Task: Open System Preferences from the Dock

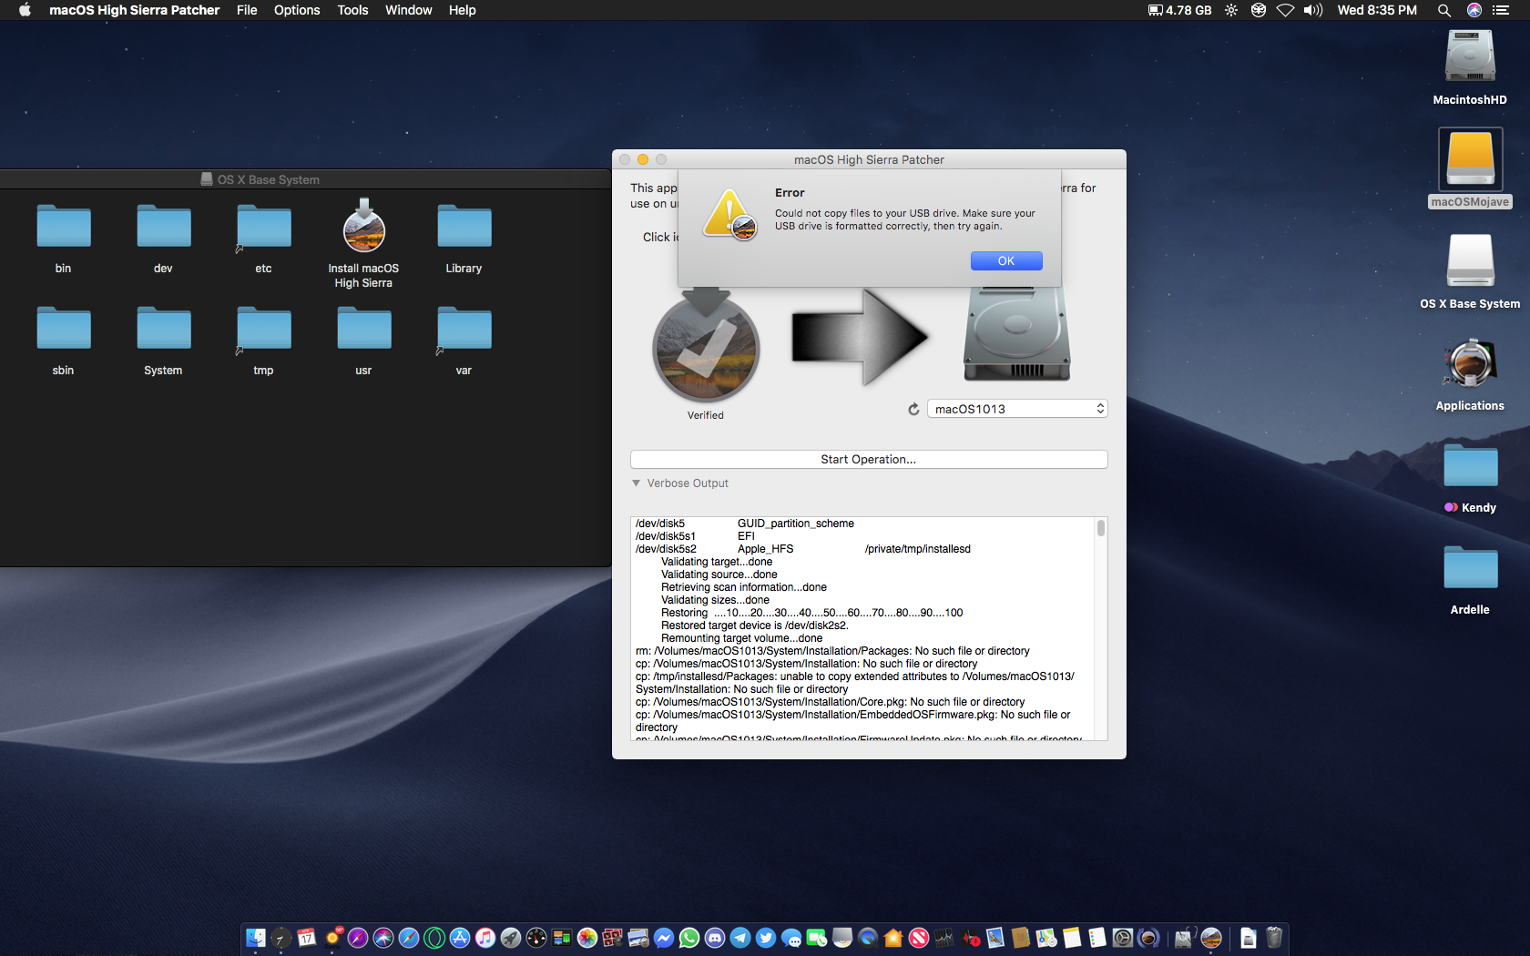Action: (1123, 937)
